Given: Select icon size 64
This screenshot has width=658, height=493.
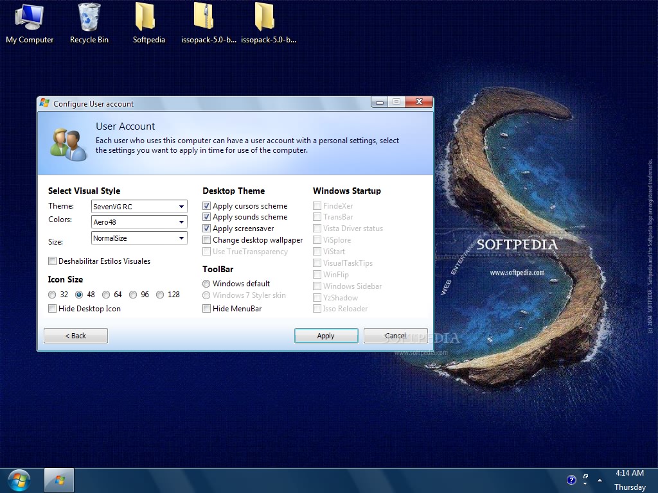Looking at the screenshot, I should coord(106,295).
